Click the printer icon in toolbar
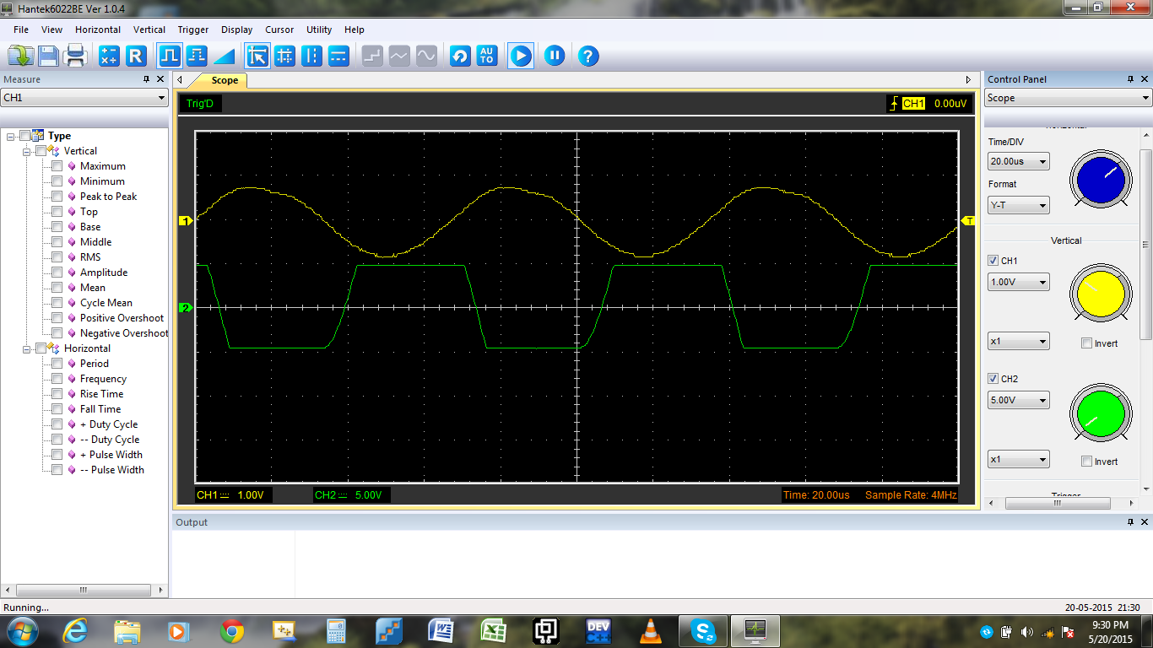 click(x=76, y=57)
